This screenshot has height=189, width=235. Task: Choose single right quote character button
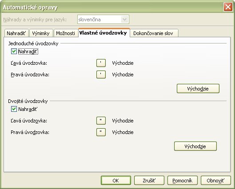[x=101, y=75]
